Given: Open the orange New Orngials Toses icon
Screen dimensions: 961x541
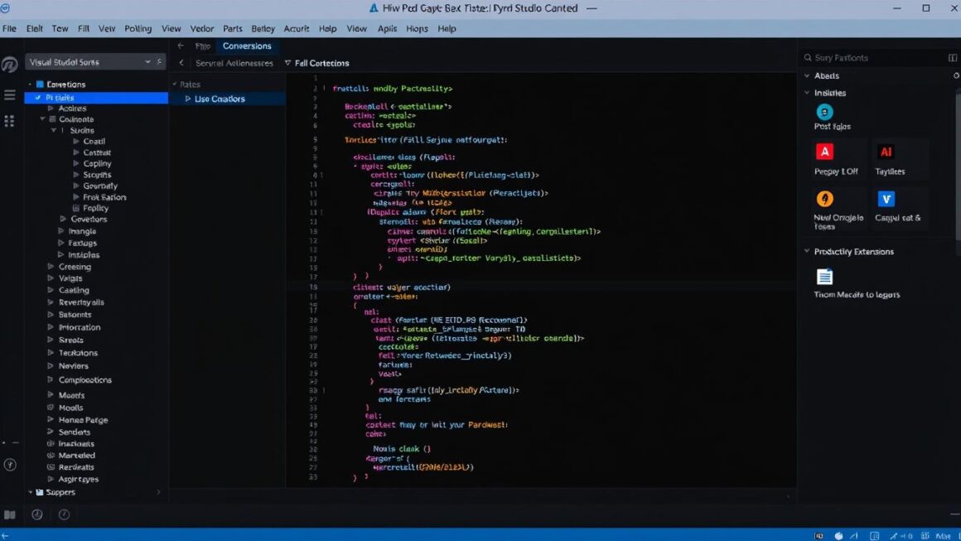Looking at the screenshot, I should click(x=824, y=199).
